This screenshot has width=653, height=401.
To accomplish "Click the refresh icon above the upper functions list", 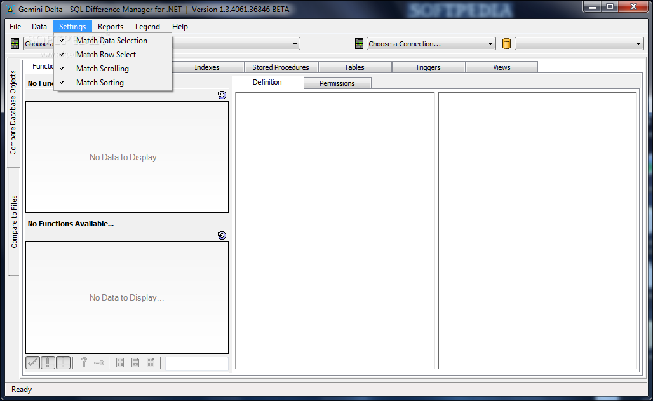I will click(222, 95).
